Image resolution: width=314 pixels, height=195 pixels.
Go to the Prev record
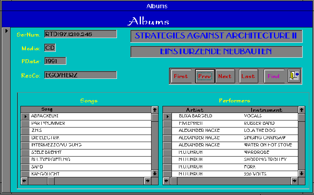pos(204,76)
